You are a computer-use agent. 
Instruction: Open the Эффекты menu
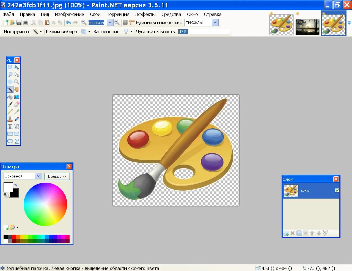145,14
